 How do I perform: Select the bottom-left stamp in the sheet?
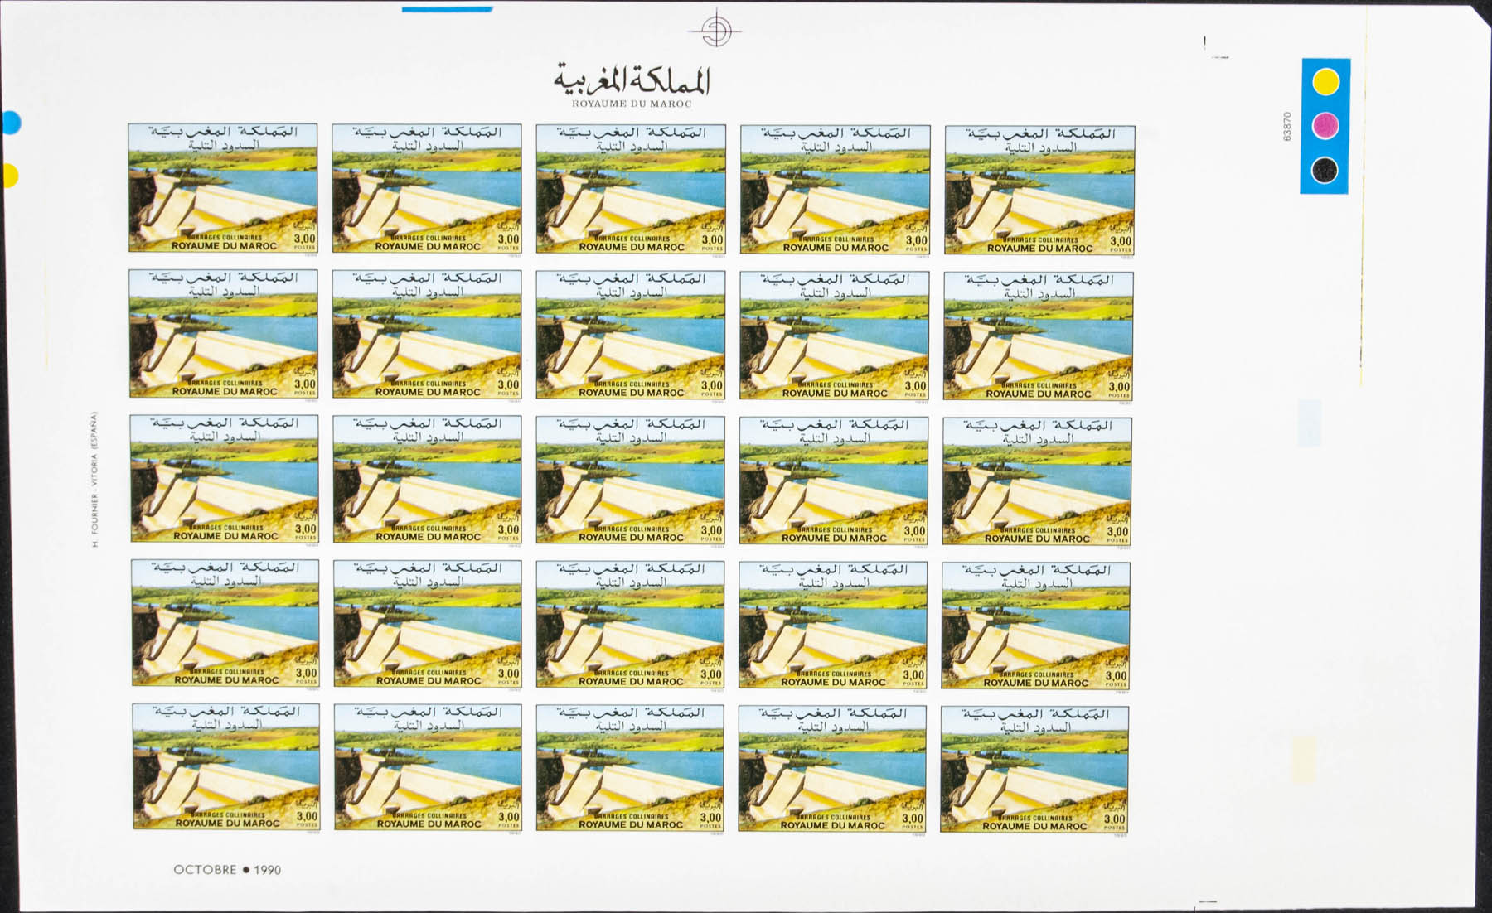(225, 766)
